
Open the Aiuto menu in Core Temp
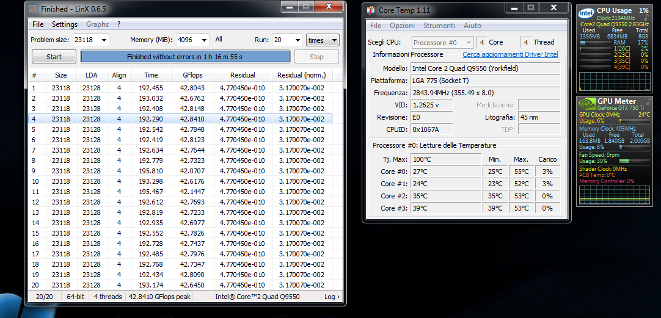(472, 26)
